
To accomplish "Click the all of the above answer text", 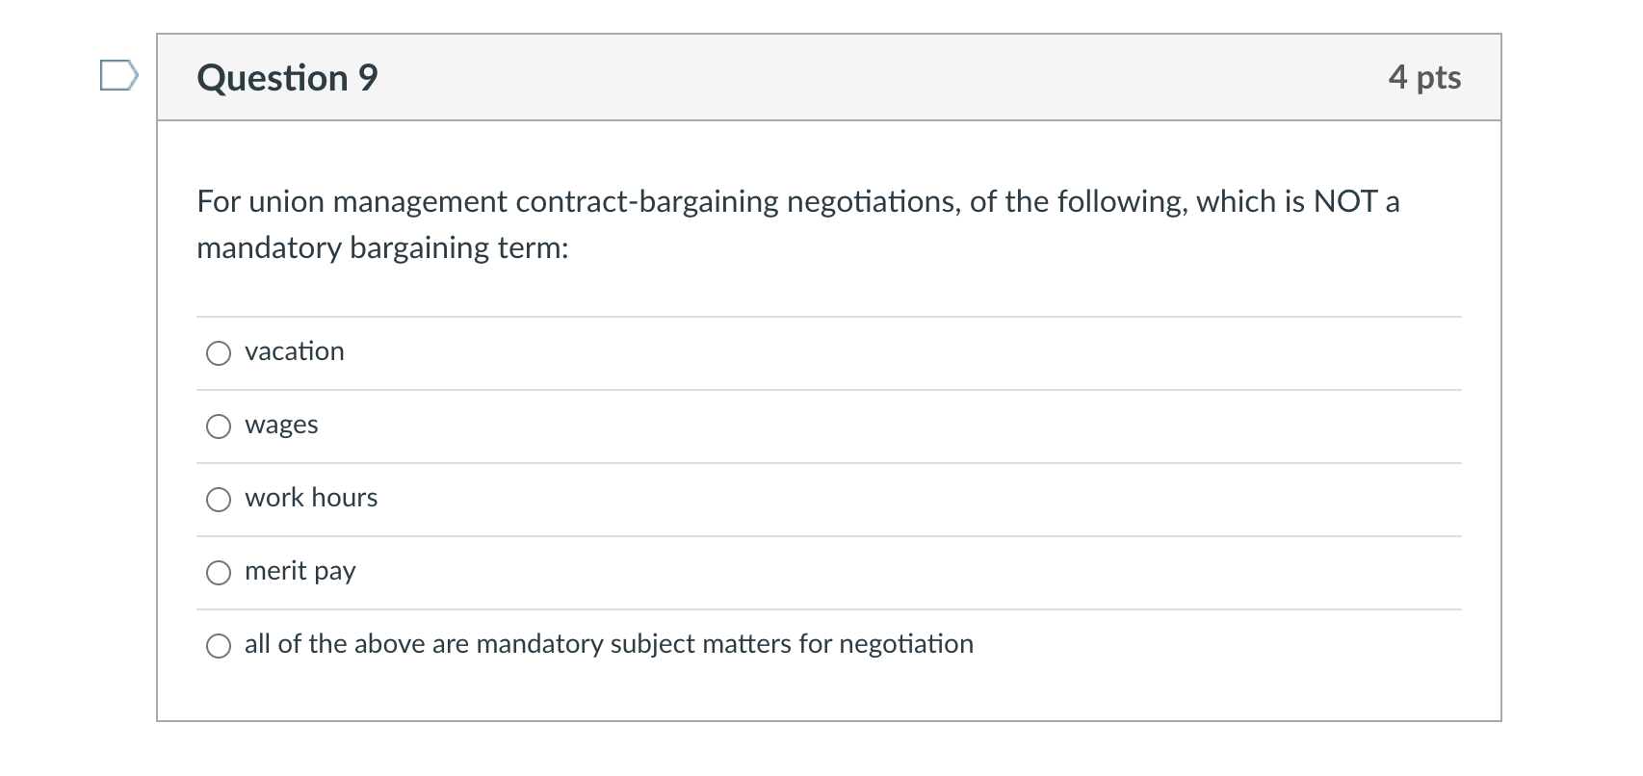I will (x=609, y=644).
